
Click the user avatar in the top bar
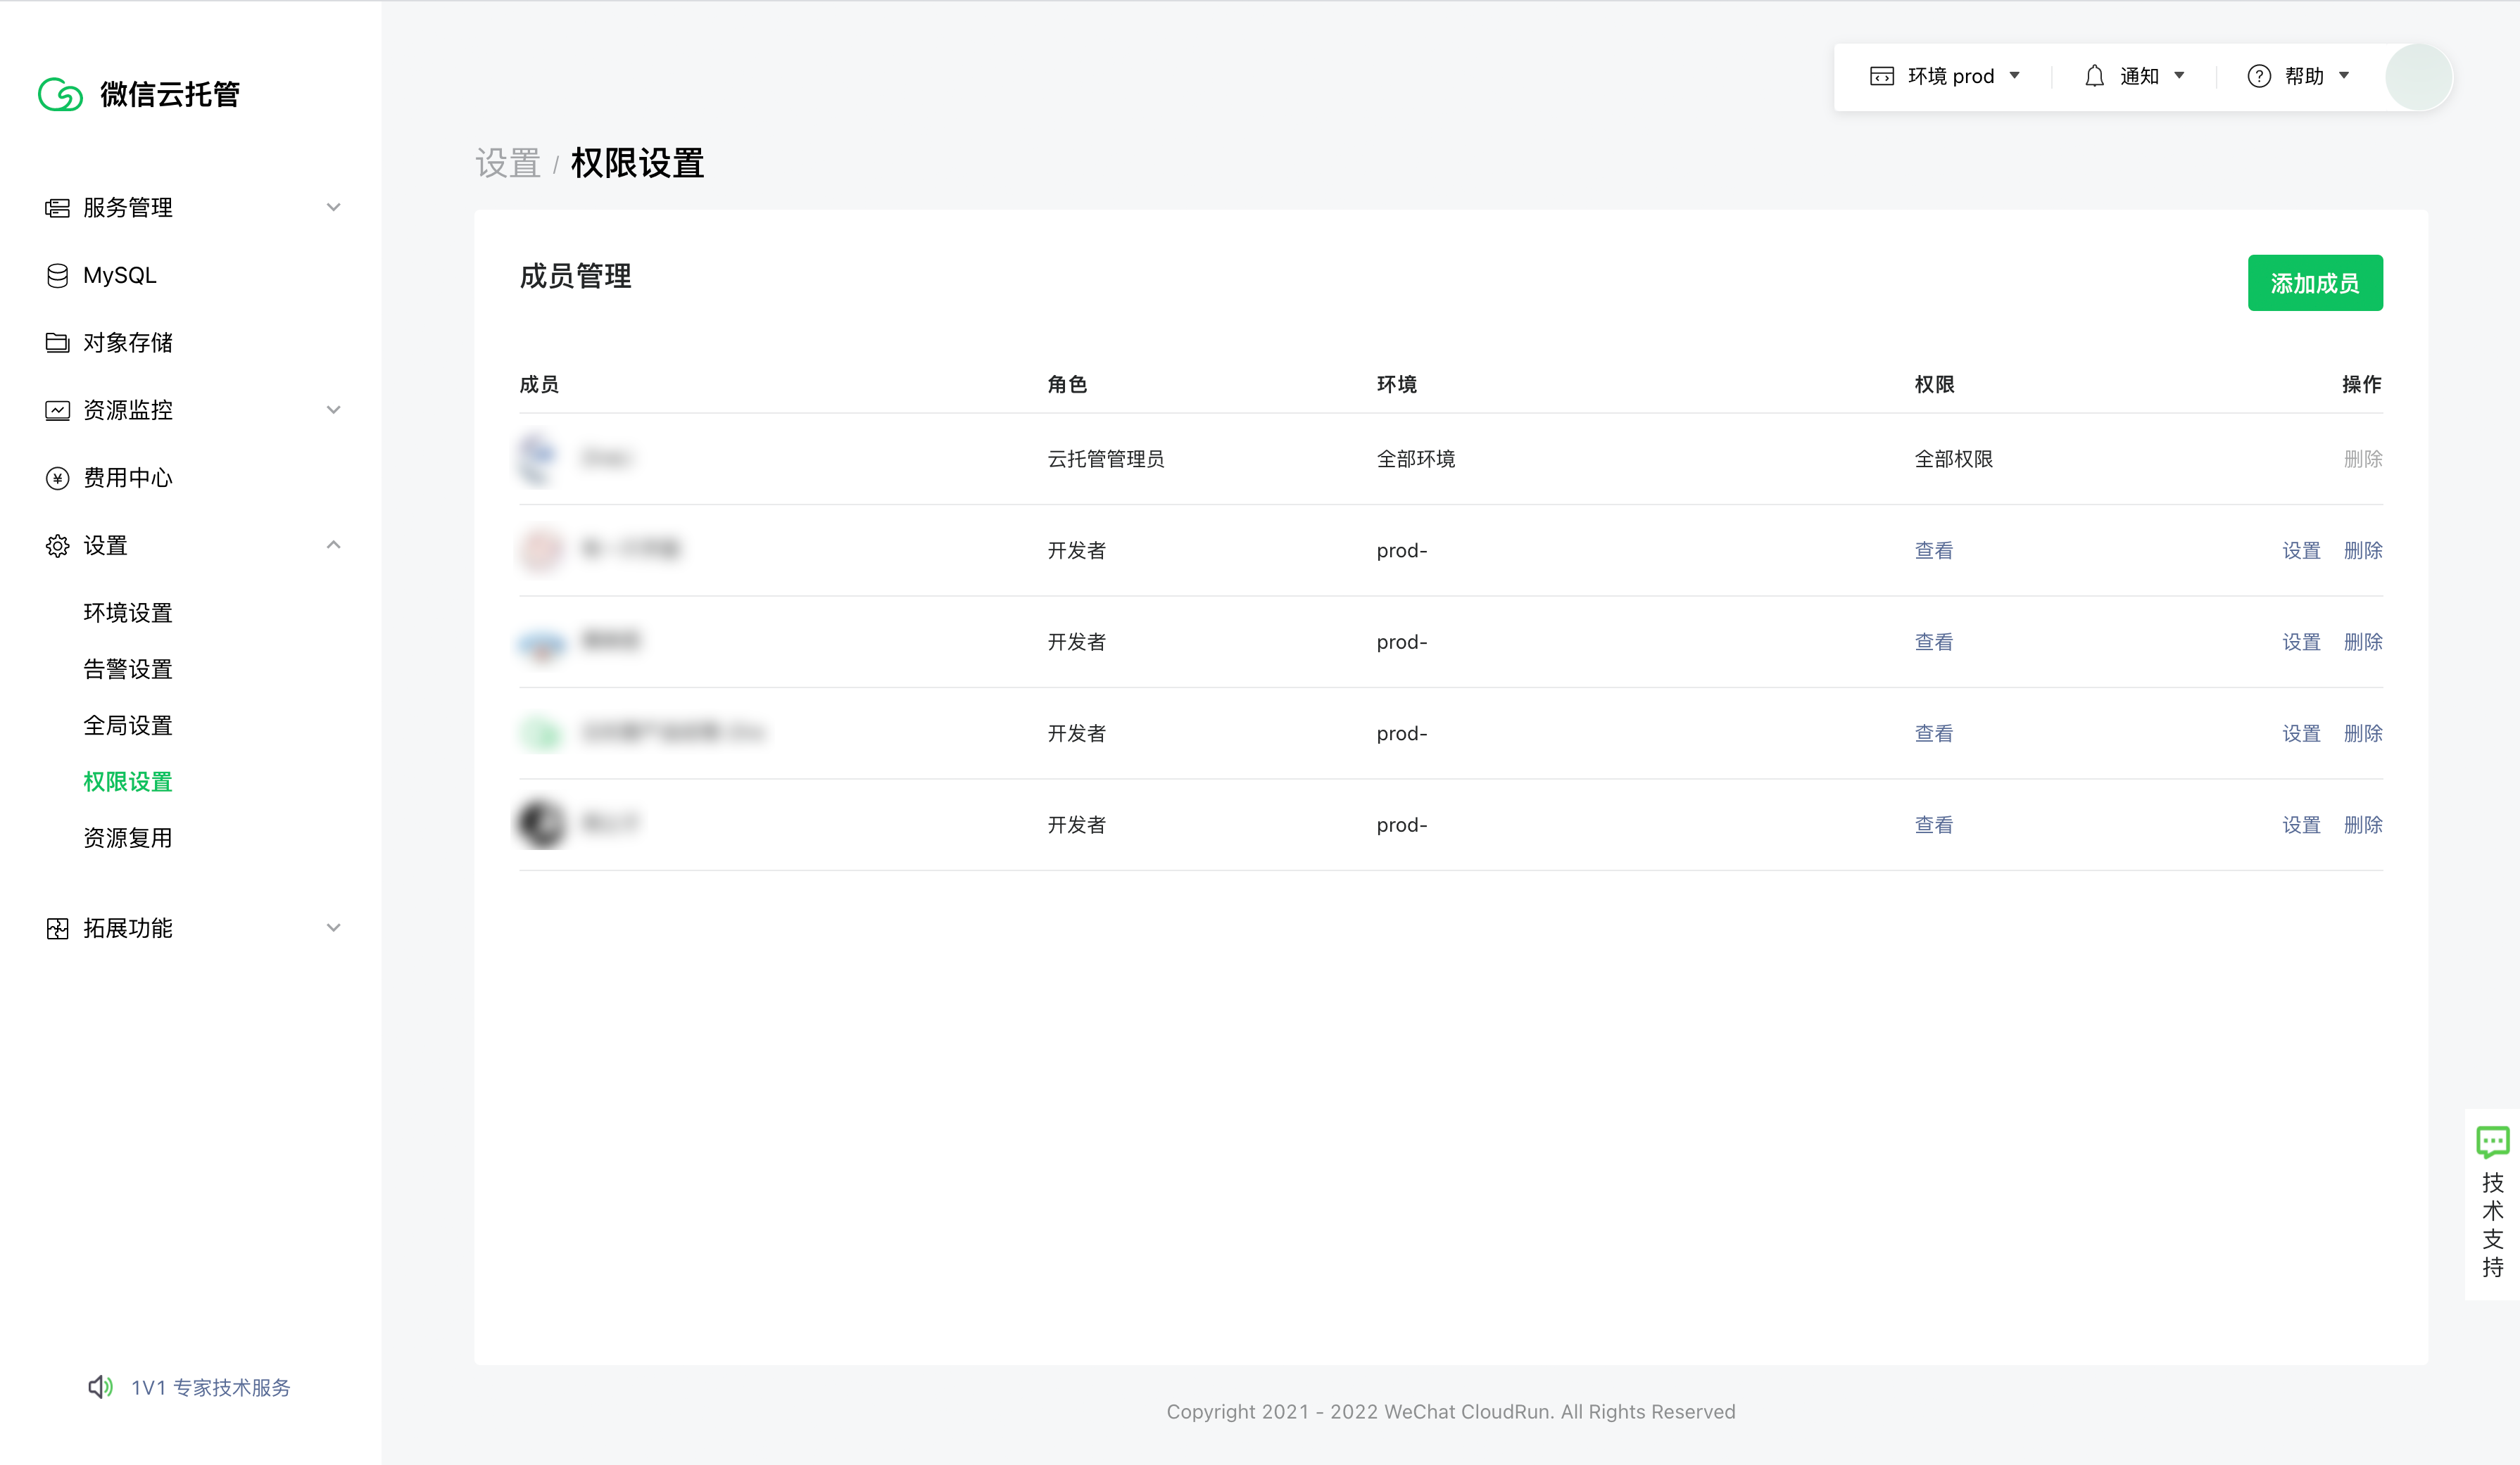[2417, 76]
